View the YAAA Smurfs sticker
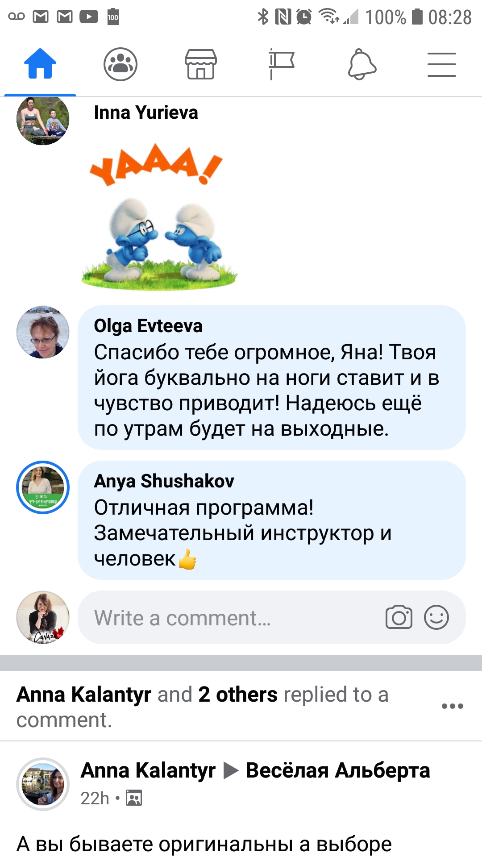482x857 pixels. (x=159, y=216)
